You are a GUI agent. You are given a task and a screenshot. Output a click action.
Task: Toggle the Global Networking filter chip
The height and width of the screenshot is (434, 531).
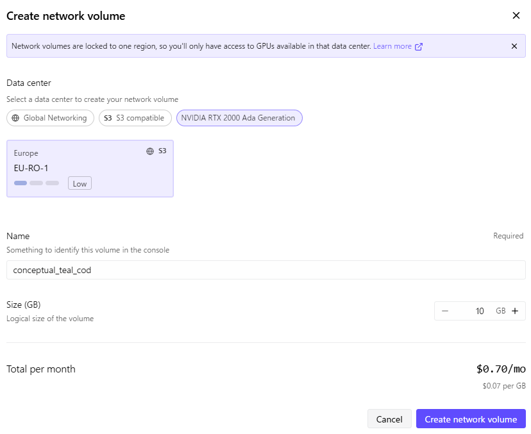point(50,118)
